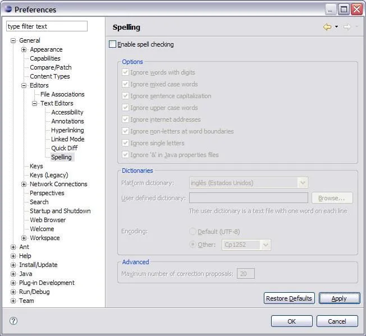The image size is (366, 336).
Task: Minimize the Preferences window
Action: coord(331,10)
